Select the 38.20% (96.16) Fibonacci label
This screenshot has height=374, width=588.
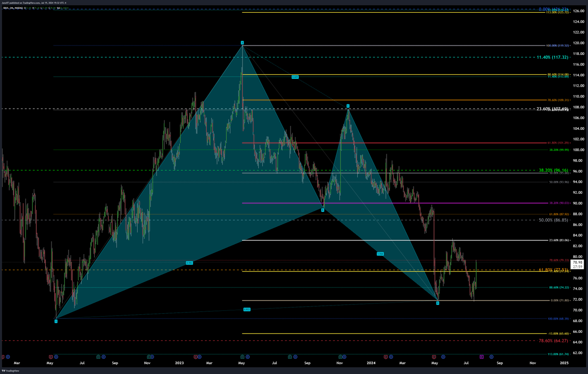click(553, 170)
